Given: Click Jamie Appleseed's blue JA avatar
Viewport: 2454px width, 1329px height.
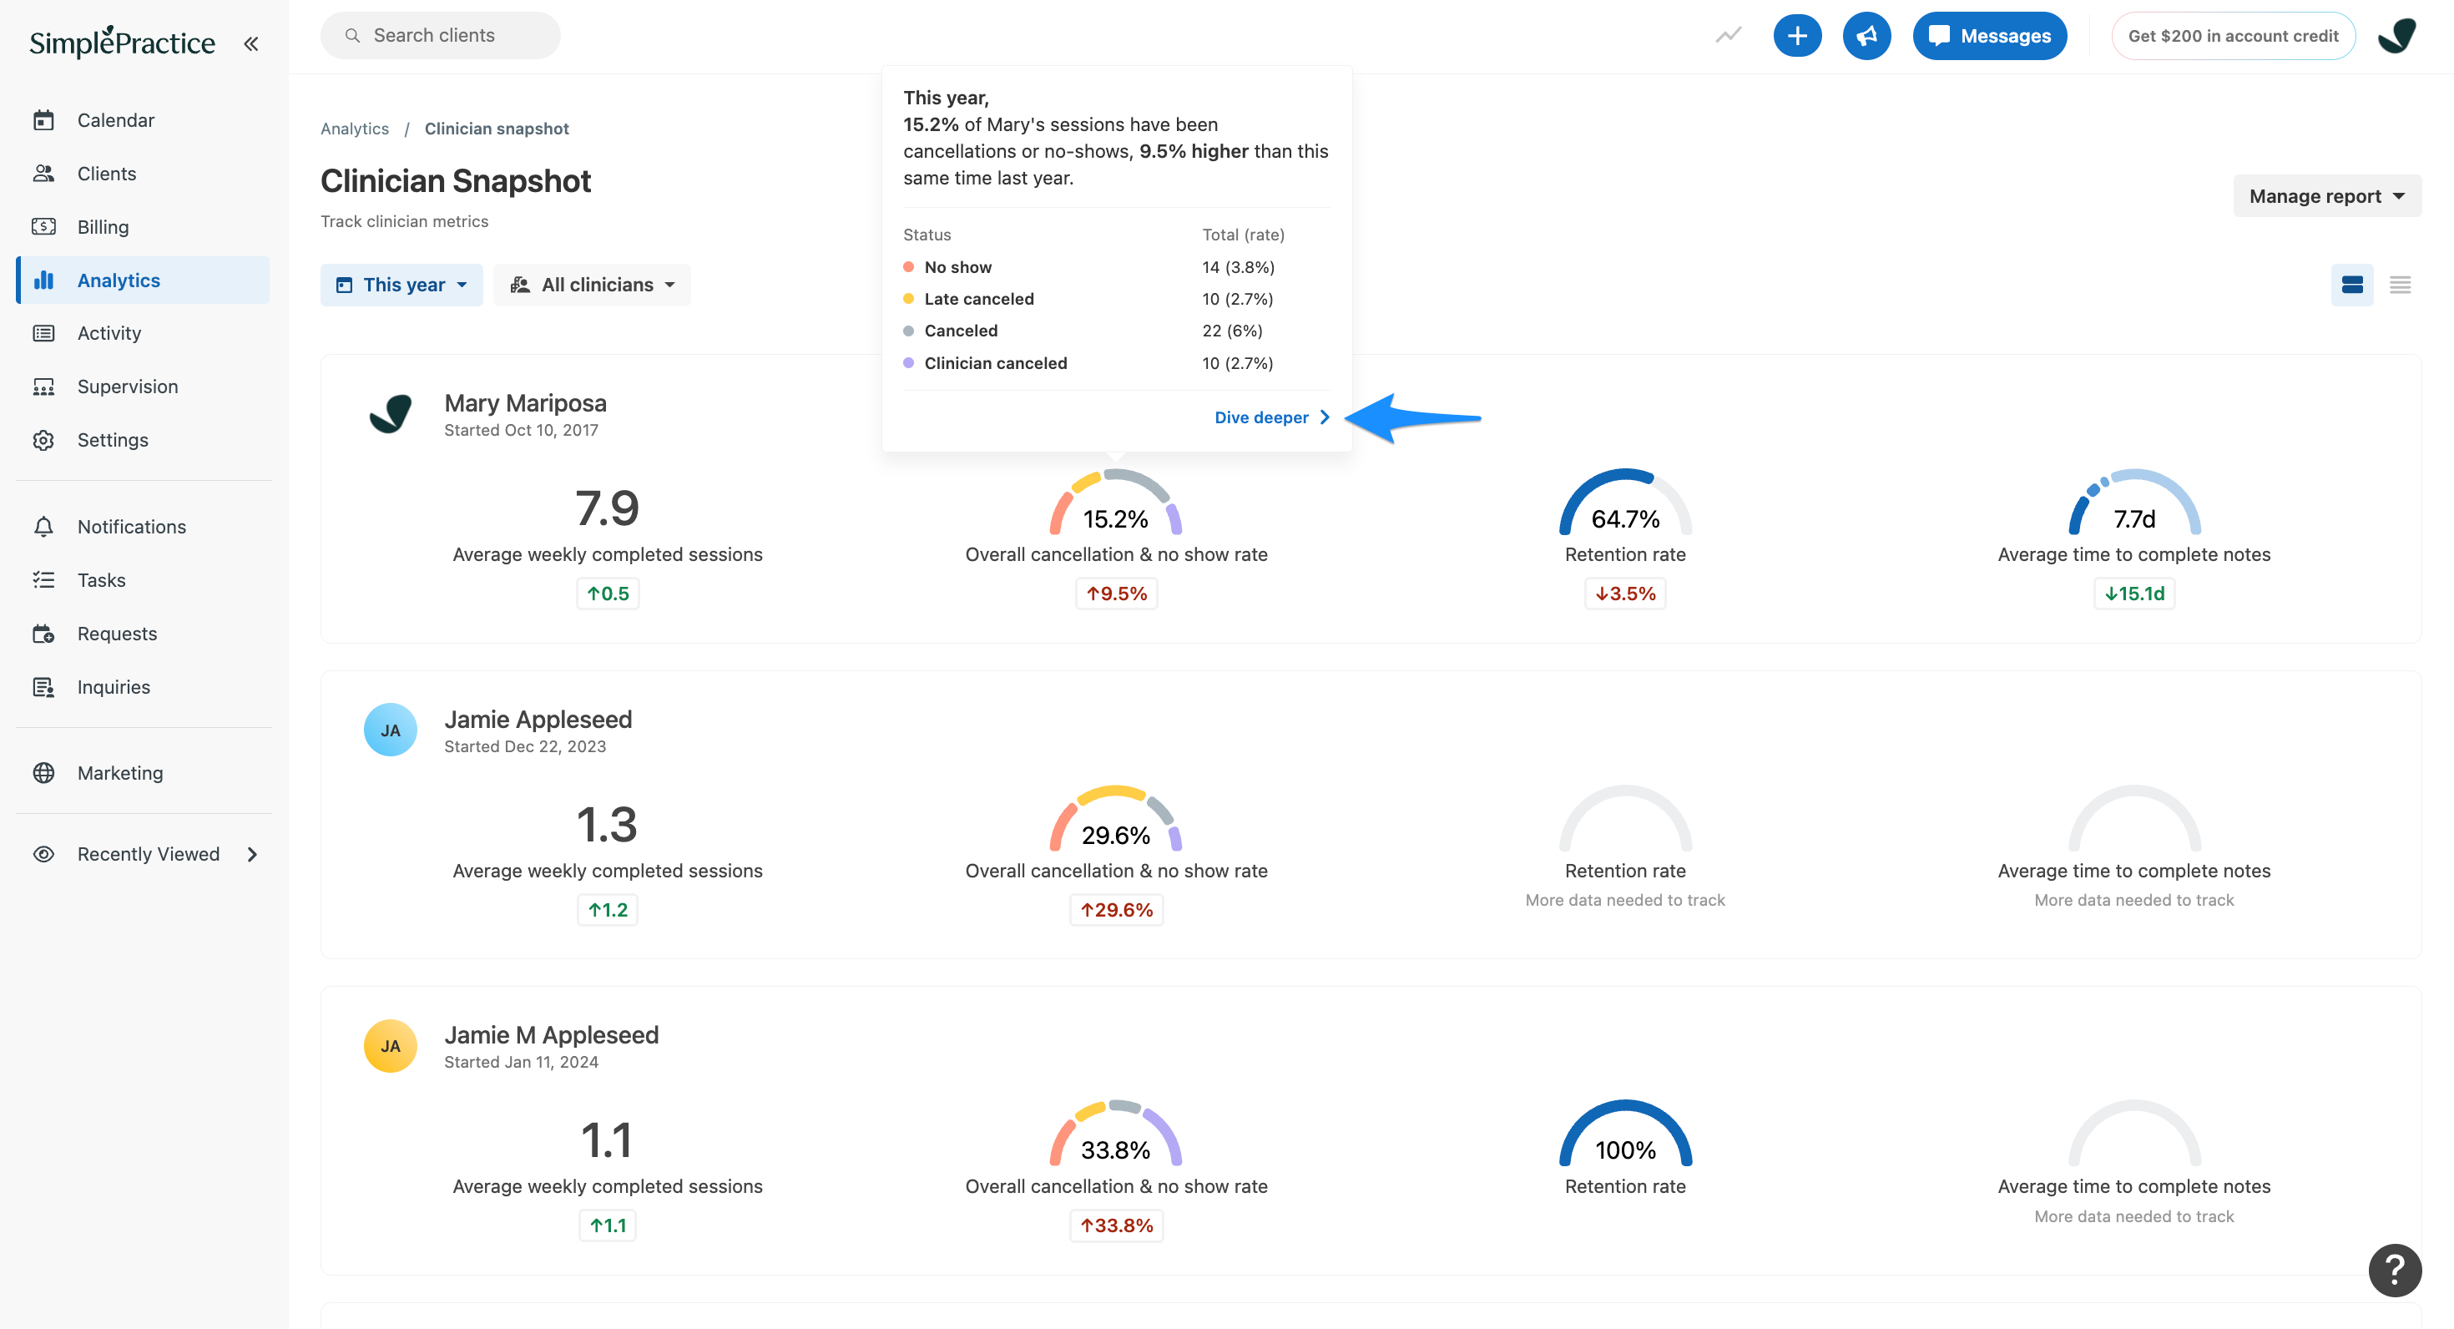Looking at the screenshot, I should pyautogui.click(x=391, y=730).
